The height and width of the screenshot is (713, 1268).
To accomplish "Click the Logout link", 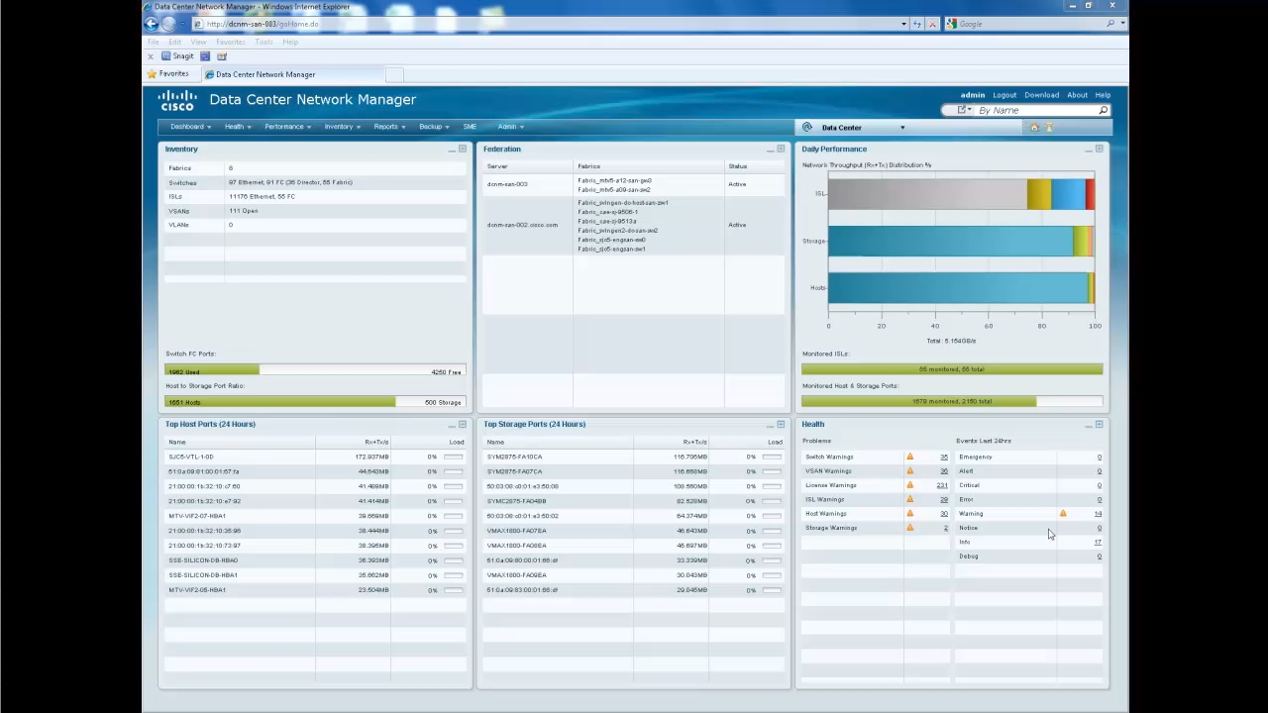I will pos(1004,95).
